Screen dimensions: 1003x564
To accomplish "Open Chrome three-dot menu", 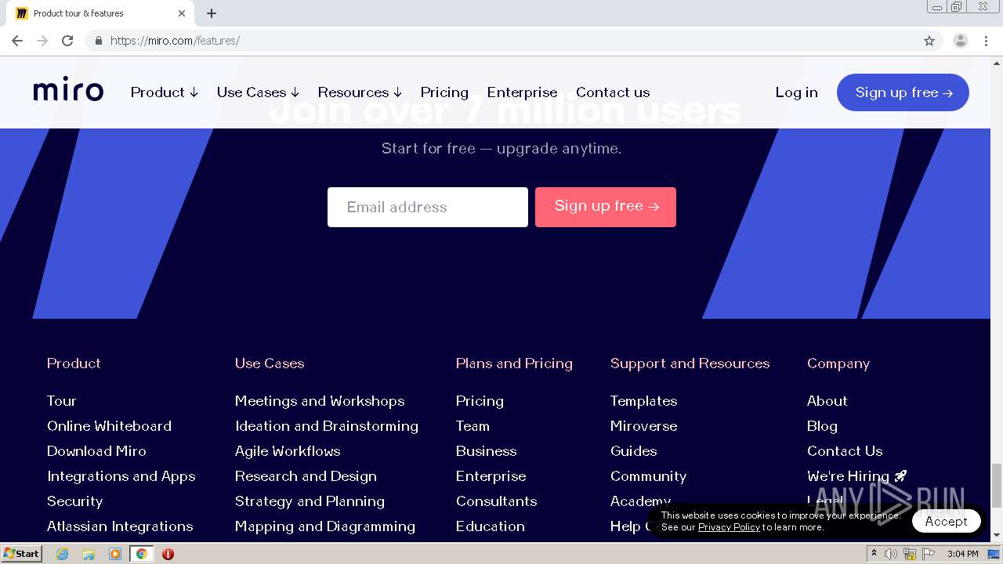I will click(987, 41).
